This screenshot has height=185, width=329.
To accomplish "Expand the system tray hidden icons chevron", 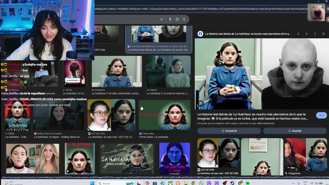I will 293,183.
